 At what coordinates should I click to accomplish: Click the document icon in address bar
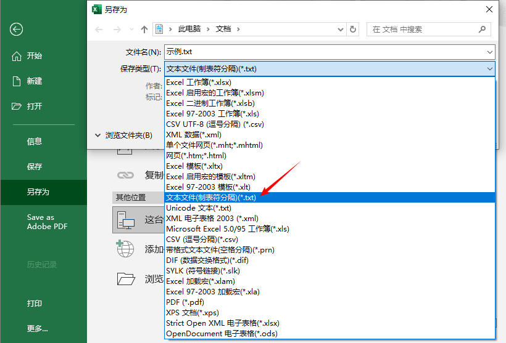click(x=159, y=29)
